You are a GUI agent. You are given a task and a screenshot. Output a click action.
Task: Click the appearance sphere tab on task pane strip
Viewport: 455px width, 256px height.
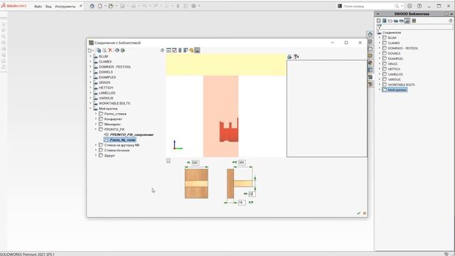point(370,63)
